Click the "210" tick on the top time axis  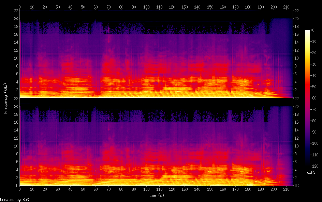[x=286, y=7]
